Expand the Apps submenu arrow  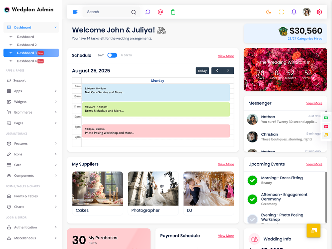coord(56,91)
